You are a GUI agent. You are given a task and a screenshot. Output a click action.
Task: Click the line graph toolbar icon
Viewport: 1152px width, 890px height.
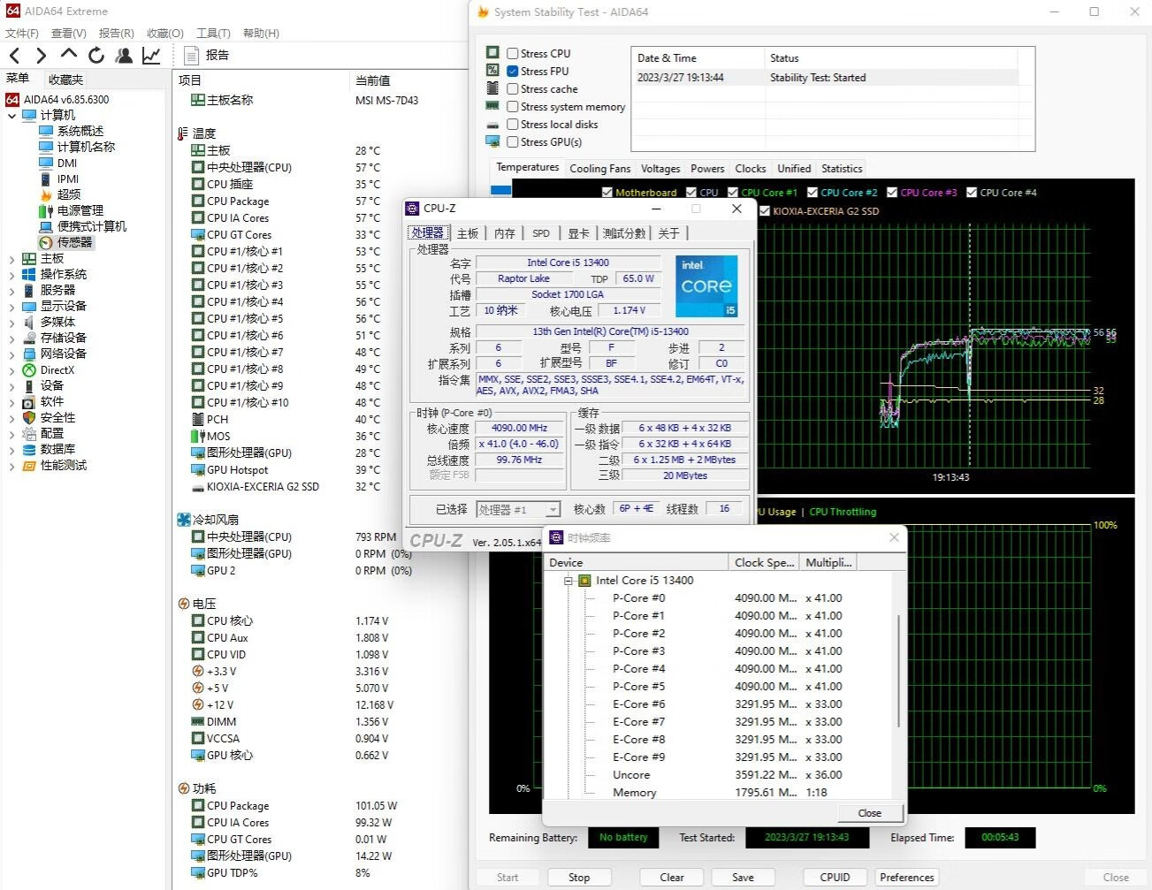pos(151,56)
